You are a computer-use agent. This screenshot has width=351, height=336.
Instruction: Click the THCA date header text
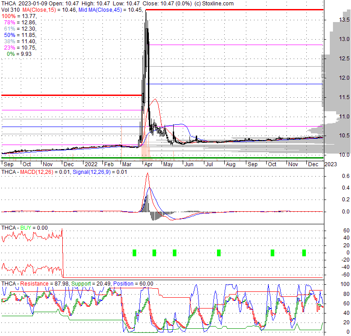coord(24,4)
